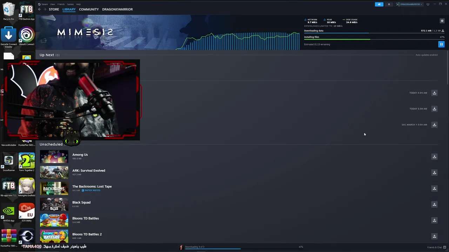The width and height of the screenshot is (449, 252).
Task: Open the FTB Electron App shortcut
Action: point(27,11)
